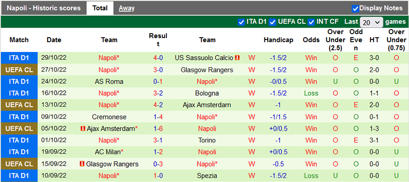
Task: Switch to the Away tab
Action: coord(126,8)
